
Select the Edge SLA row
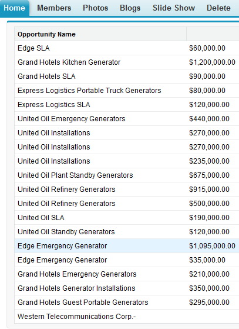pos(127,48)
